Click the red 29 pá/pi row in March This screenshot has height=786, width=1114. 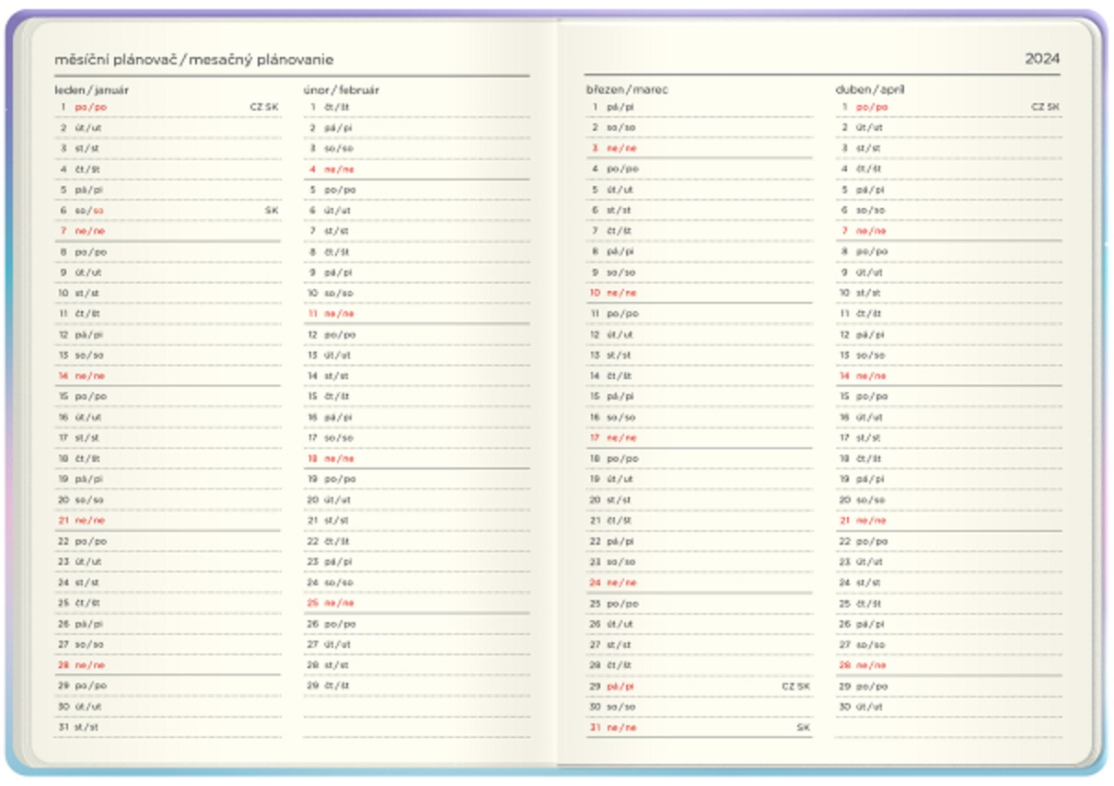click(700, 686)
